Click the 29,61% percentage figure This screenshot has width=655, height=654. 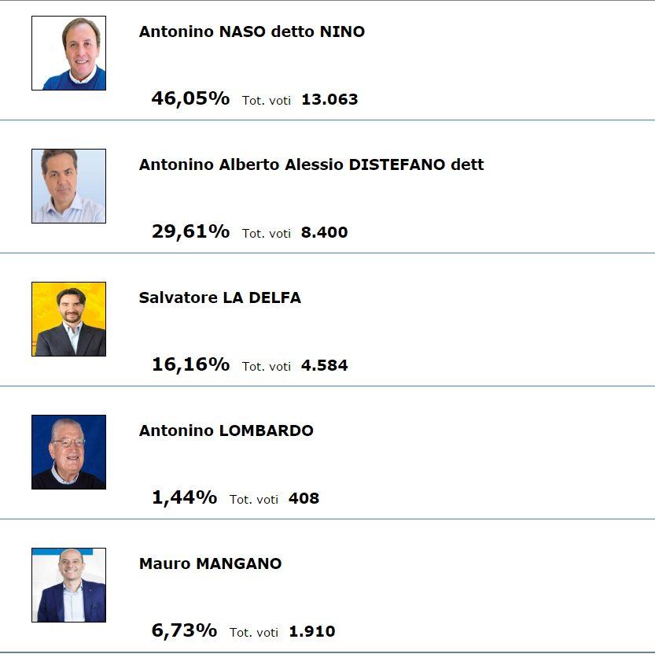pos(190,231)
